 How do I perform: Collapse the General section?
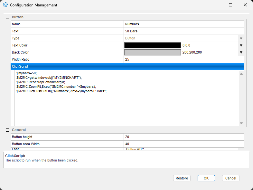tap(7, 130)
